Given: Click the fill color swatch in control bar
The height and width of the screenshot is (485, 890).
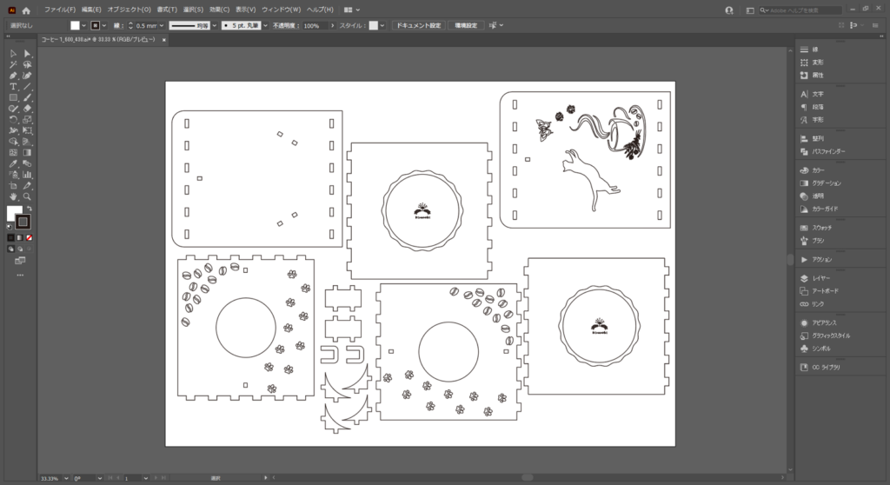Looking at the screenshot, I should 75,26.
